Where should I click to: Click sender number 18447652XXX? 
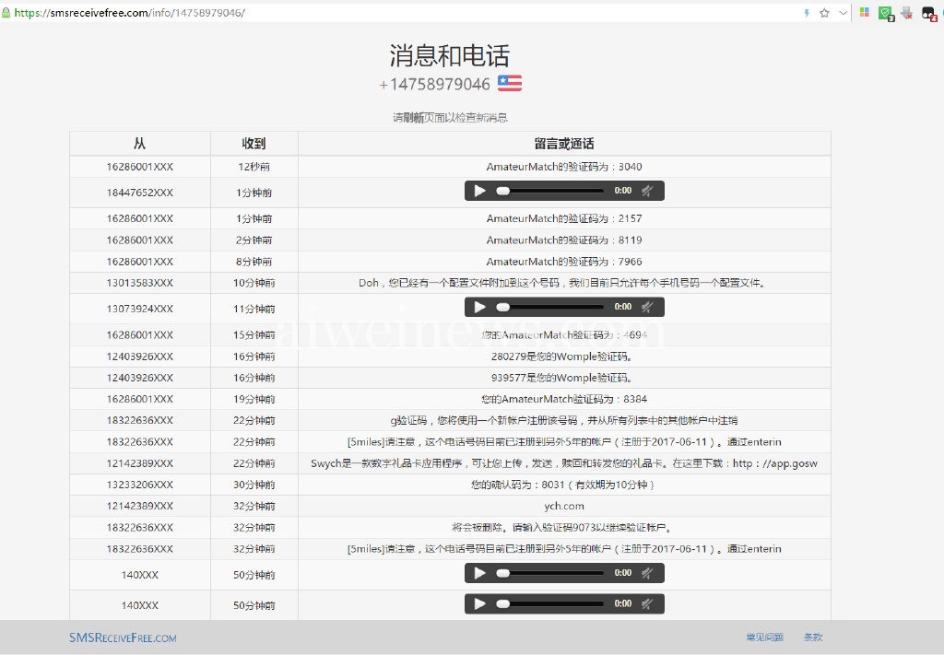tap(140, 193)
